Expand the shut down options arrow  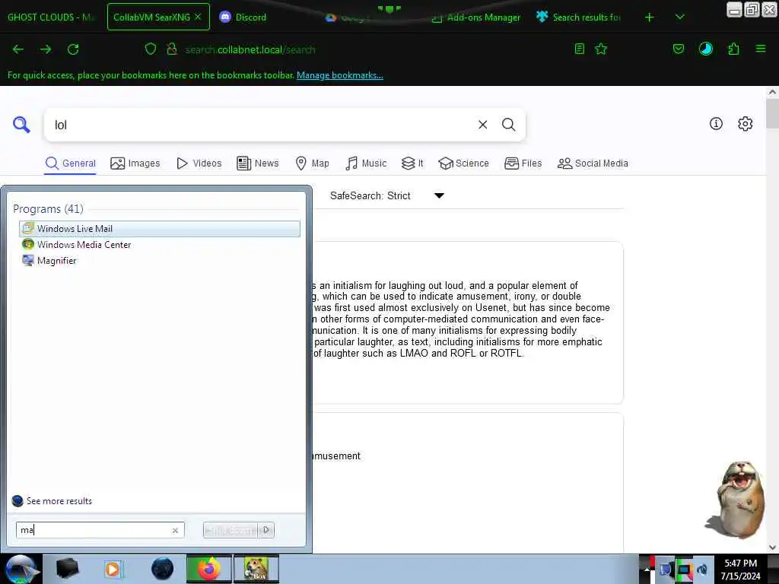click(266, 530)
